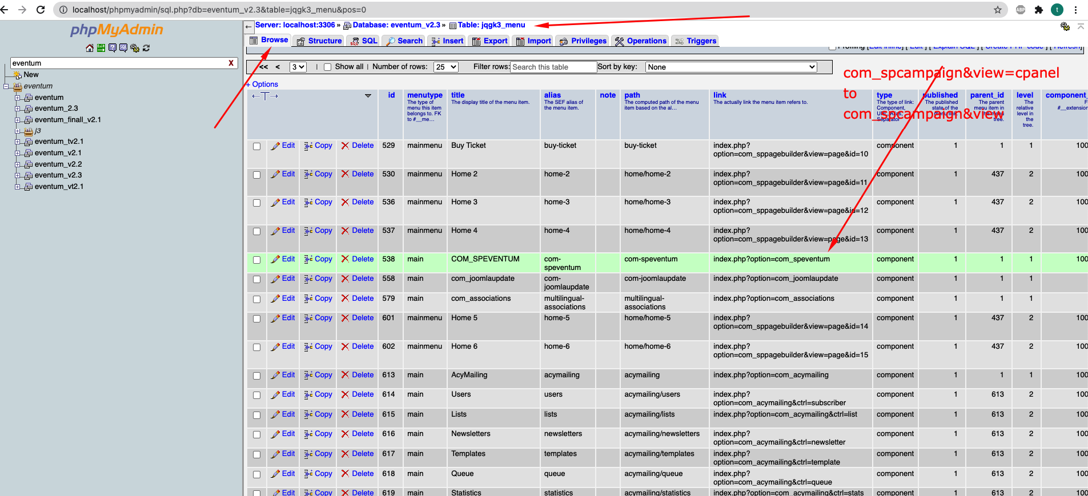Screen dimensions: 1088x496
Task: Tick the checkbox for row 613 AcyMailing
Action: point(257,376)
